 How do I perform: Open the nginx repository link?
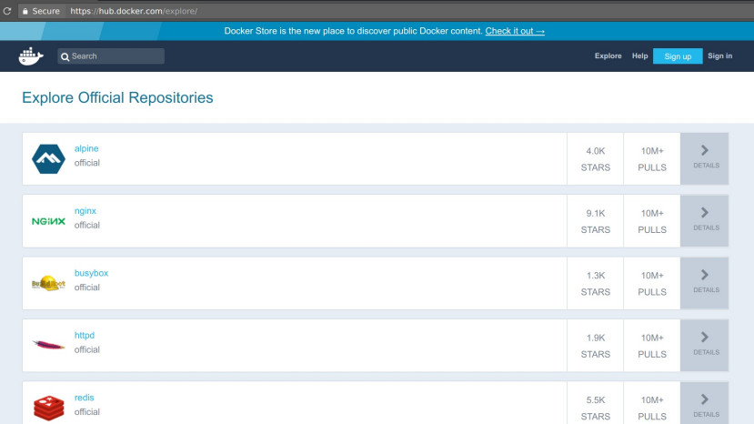tap(85, 211)
